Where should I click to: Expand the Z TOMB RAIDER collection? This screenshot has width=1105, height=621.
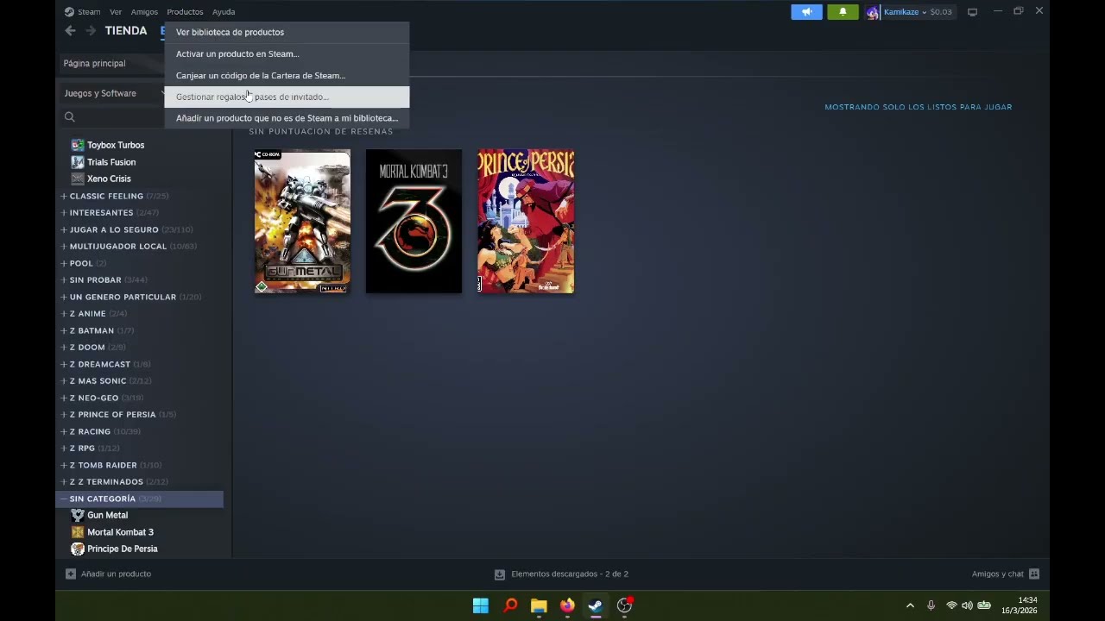[63, 465]
